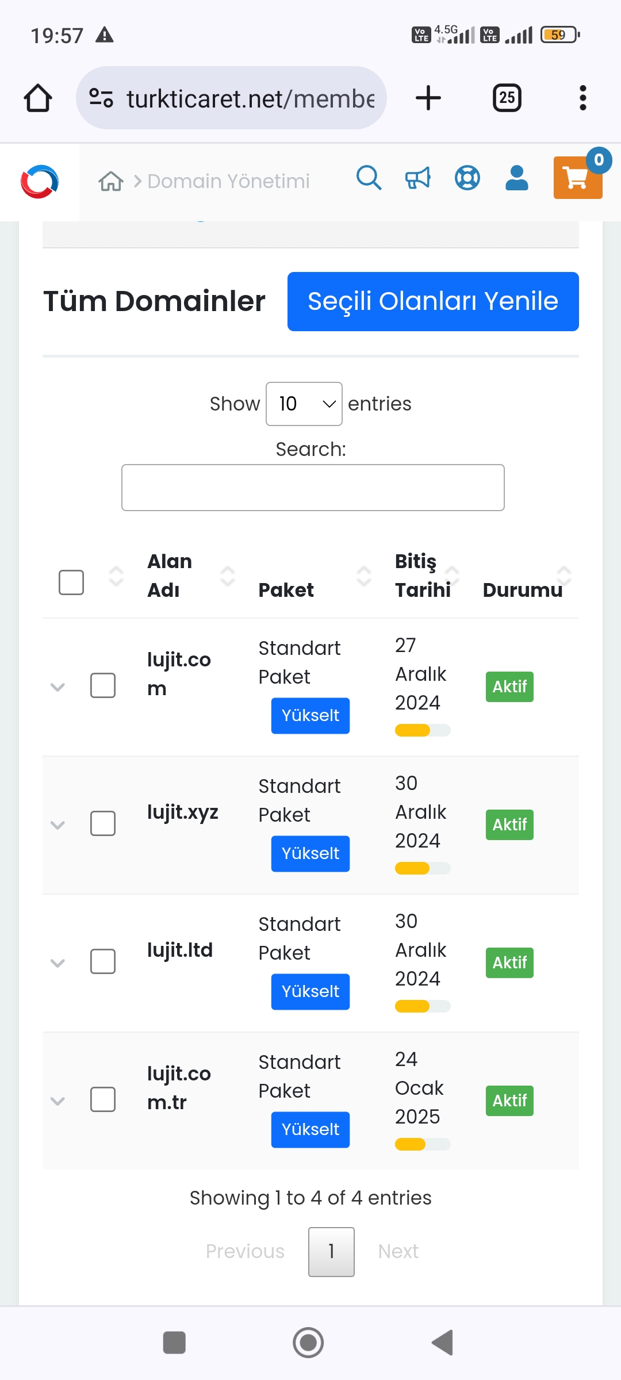Open the support lifebuoy icon

click(x=467, y=178)
